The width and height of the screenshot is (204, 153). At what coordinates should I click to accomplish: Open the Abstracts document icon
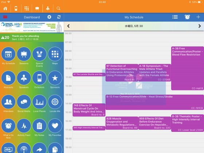(x=8, y=78)
